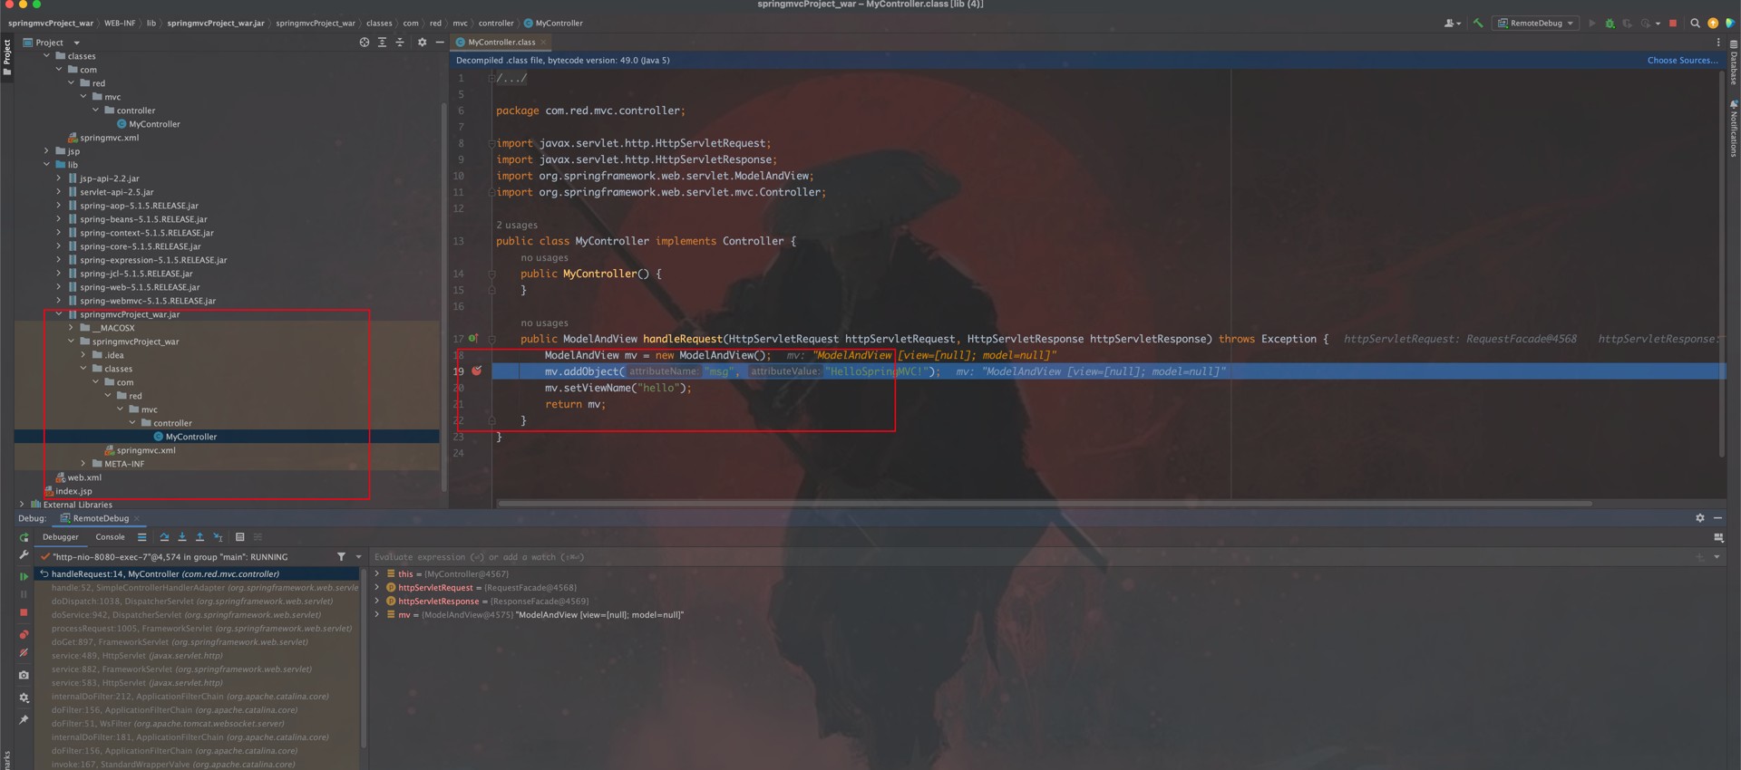Expand the jsp folder in Project tree
Viewport: 1741px width, 770px height.
point(47,151)
